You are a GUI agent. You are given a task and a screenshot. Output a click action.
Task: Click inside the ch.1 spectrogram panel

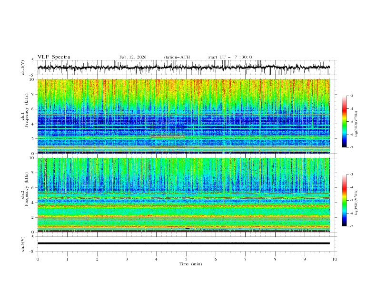tap(183, 116)
